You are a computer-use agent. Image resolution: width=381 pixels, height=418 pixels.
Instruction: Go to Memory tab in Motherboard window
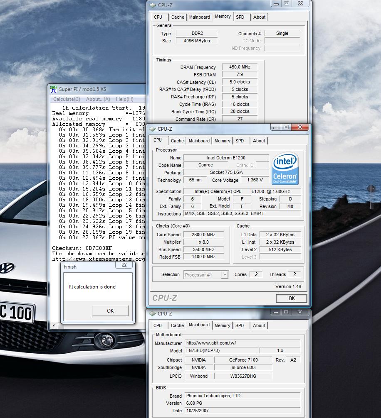click(x=222, y=325)
